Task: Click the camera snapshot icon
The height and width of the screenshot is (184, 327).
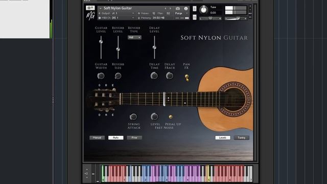Action: coord(178,8)
